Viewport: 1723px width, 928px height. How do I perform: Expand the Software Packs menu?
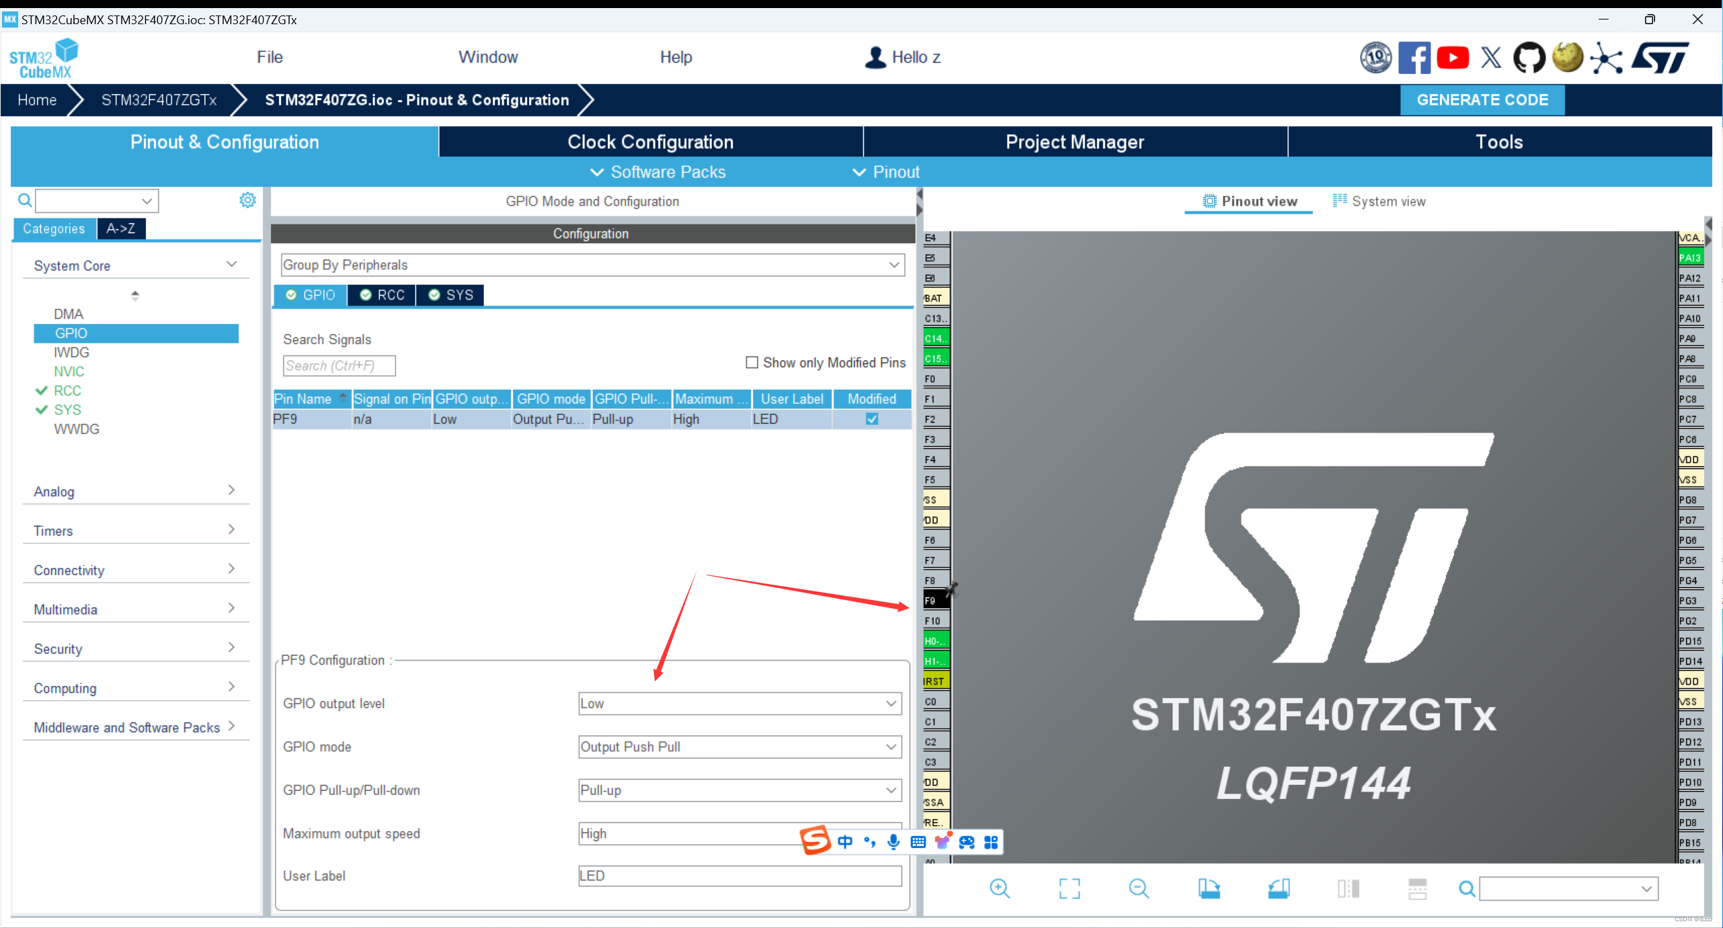(x=658, y=172)
